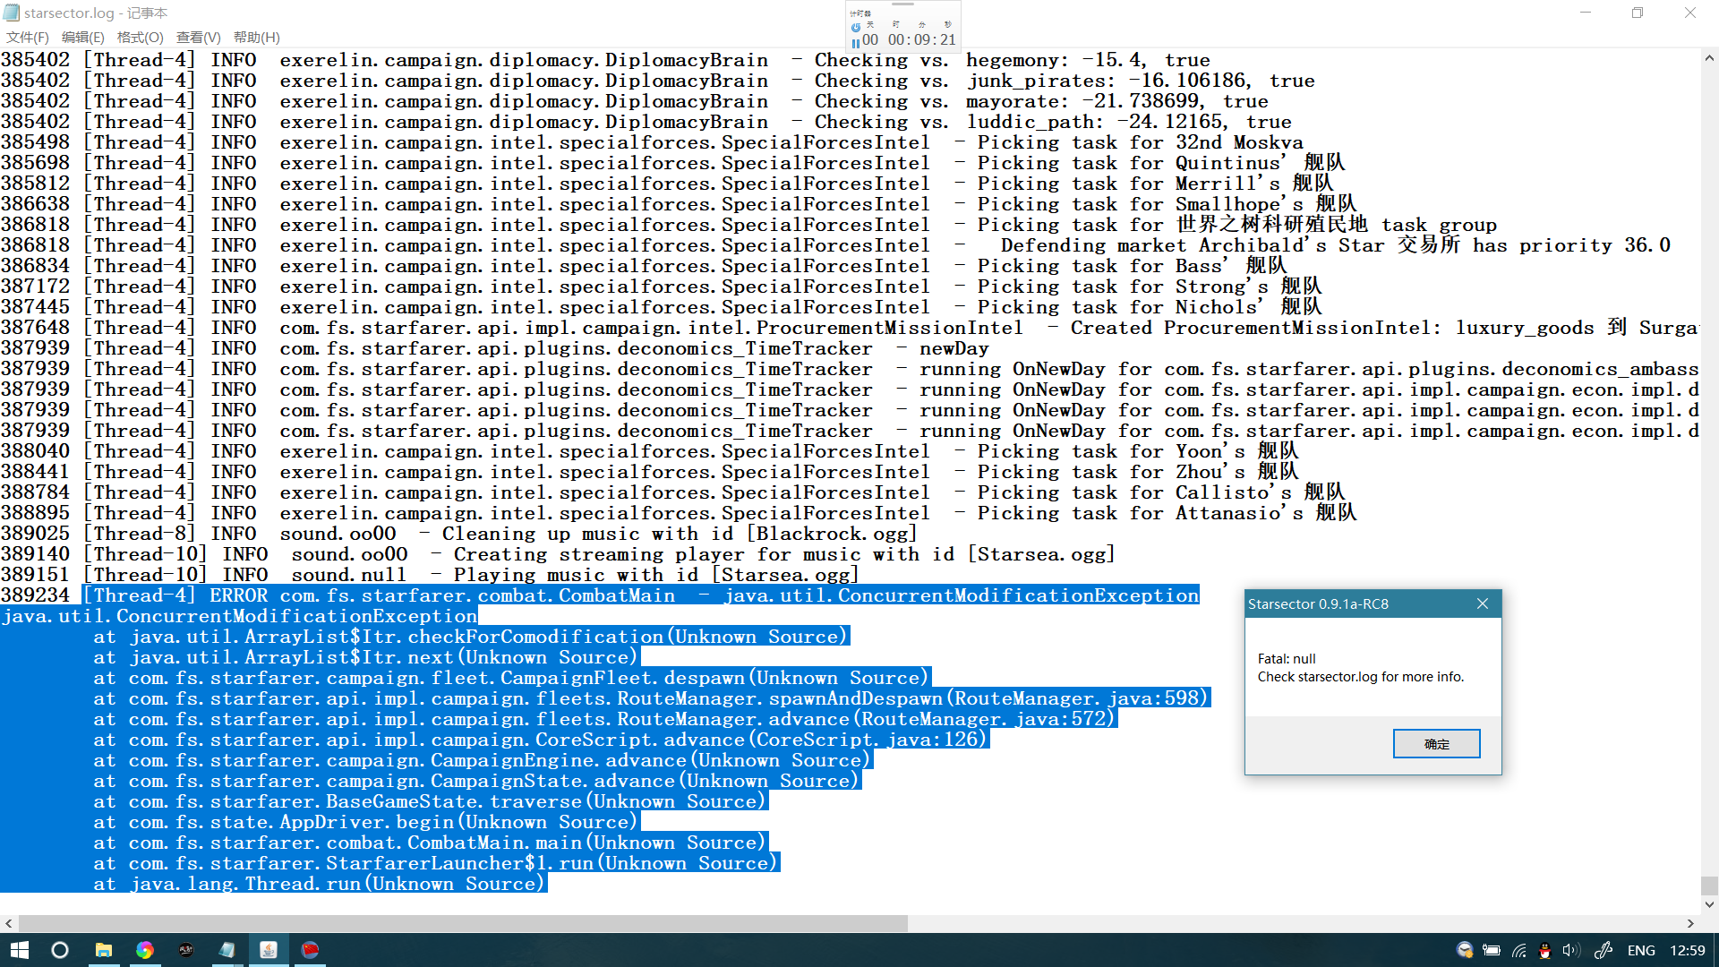
Task: Open the 格式(O) menu
Action: [140, 38]
